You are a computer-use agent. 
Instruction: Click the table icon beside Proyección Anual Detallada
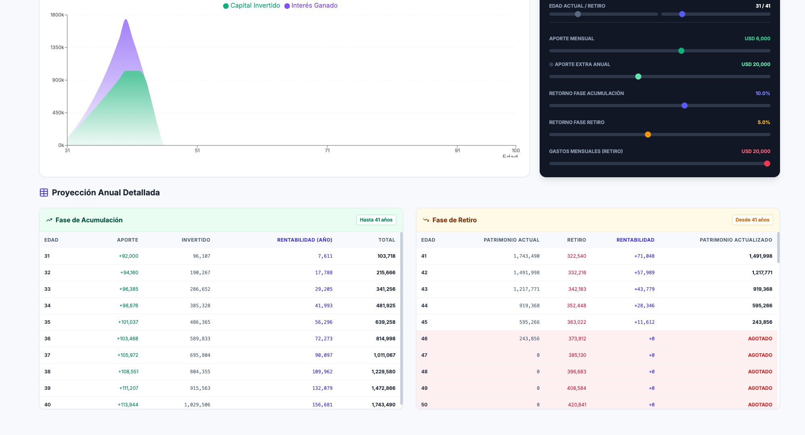(x=44, y=193)
